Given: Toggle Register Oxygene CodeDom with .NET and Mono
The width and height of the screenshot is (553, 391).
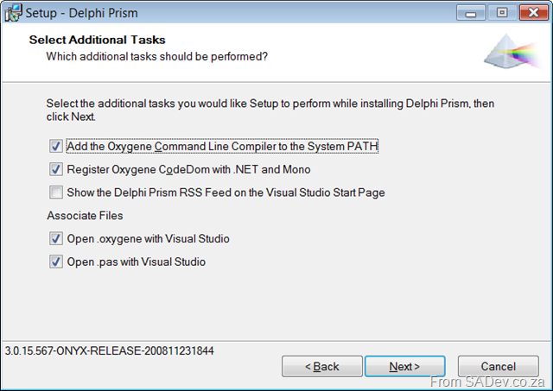Looking at the screenshot, I should coord(56,169).
